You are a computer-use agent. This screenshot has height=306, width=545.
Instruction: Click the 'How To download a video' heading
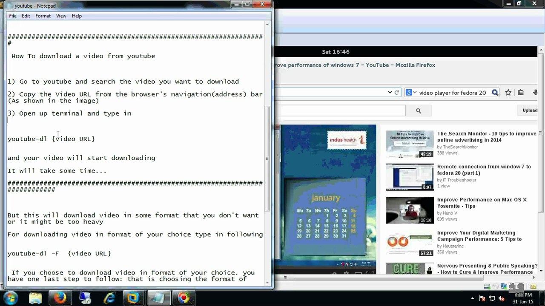[x=83, y=56]
